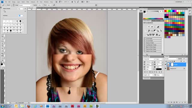Open the Essentials workspace switcher

tap(180, 2)
